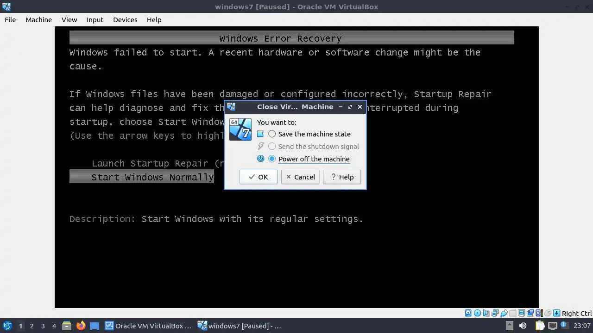Click the show desktop taskbar icon
The height and width of the screenshot is (333, 593).
click(95, 326)
